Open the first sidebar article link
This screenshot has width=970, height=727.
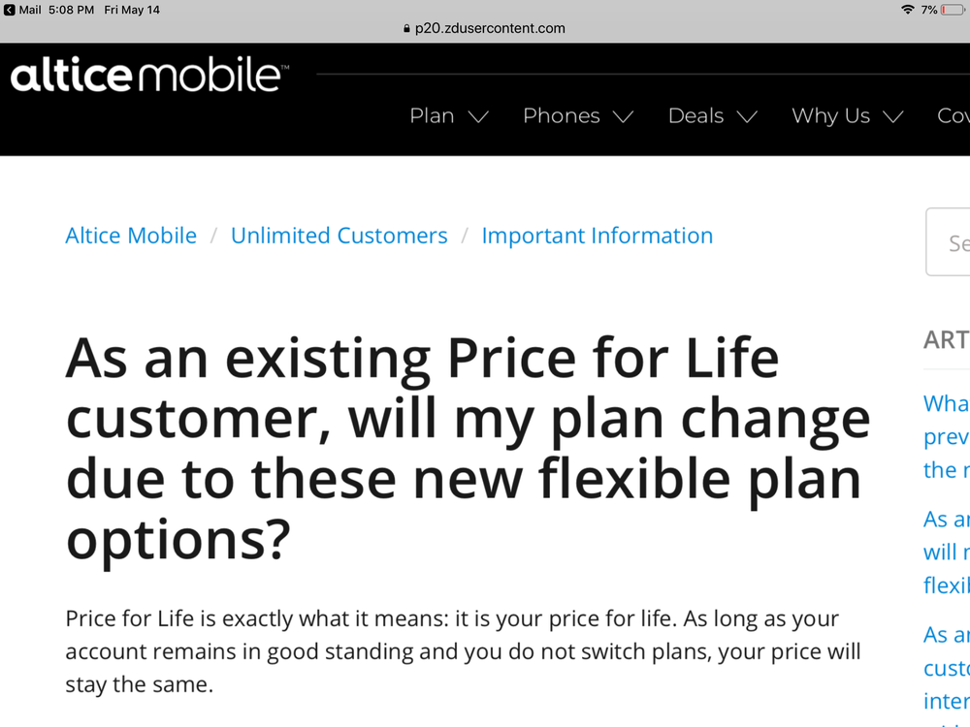[946, 436]
